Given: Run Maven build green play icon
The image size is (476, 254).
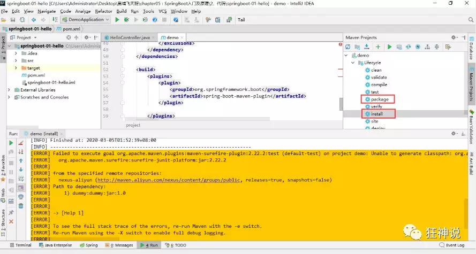Looking at the screenshot, I should point(389,47).
